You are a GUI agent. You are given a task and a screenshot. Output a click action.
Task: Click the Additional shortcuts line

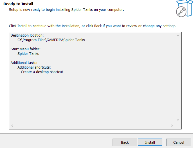tap(34, 67)
